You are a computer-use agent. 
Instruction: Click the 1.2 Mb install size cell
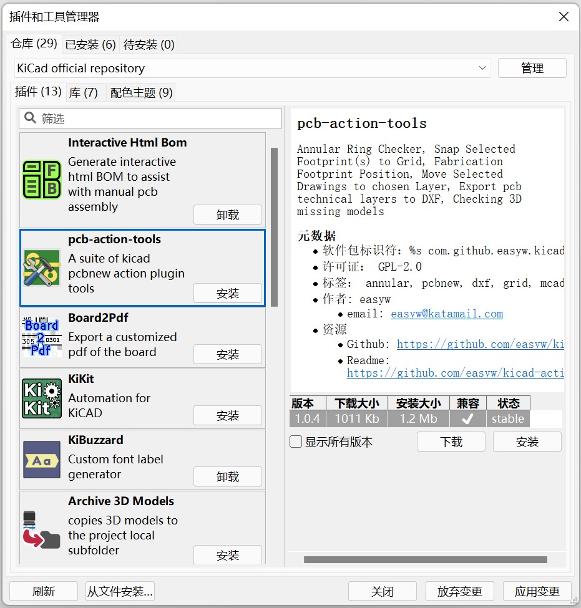coord(418,419)
